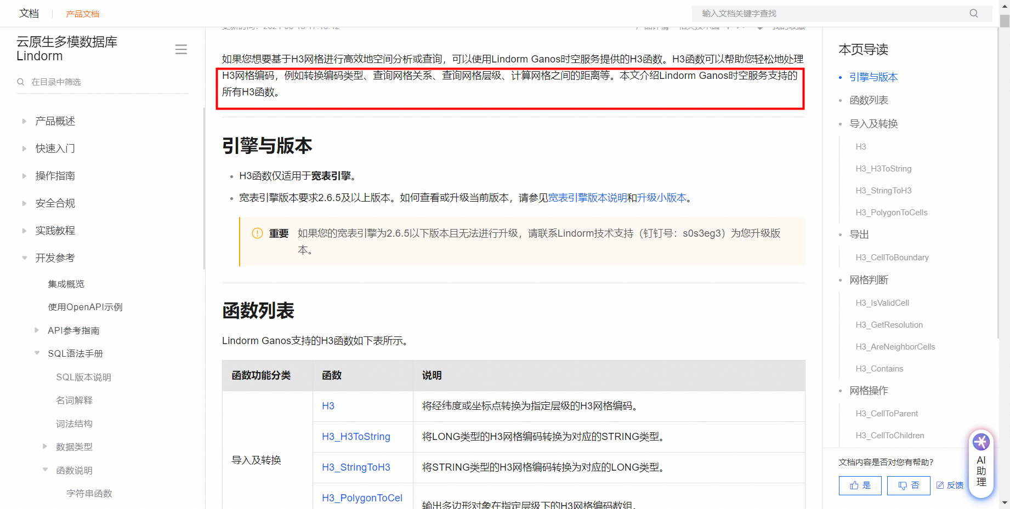
Task: Click the page vertical scrollbar thumb
Action: (1005, 21)
